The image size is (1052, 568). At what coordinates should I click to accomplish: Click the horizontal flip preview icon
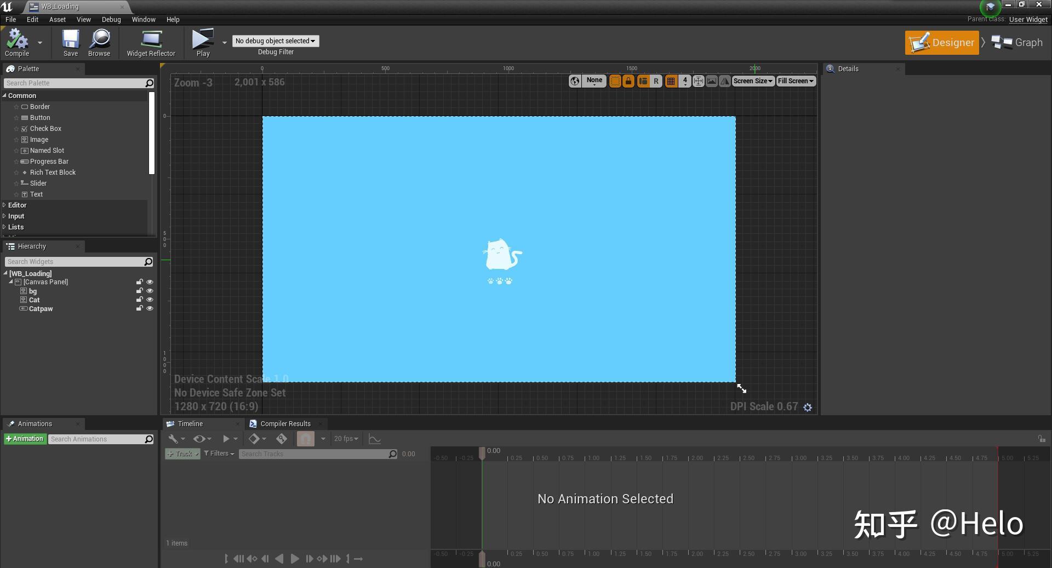click(724, 81)
